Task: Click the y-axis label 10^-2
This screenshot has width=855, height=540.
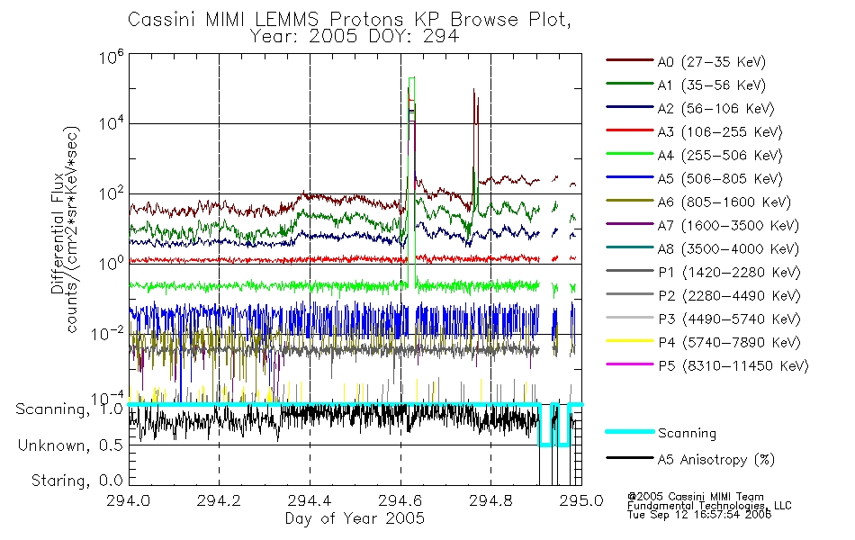Action: click(x=107, y=333)
